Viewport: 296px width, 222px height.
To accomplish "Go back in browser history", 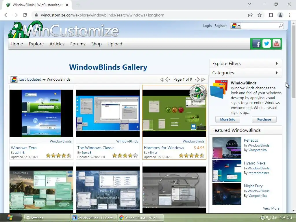I will tap(6, 15).
